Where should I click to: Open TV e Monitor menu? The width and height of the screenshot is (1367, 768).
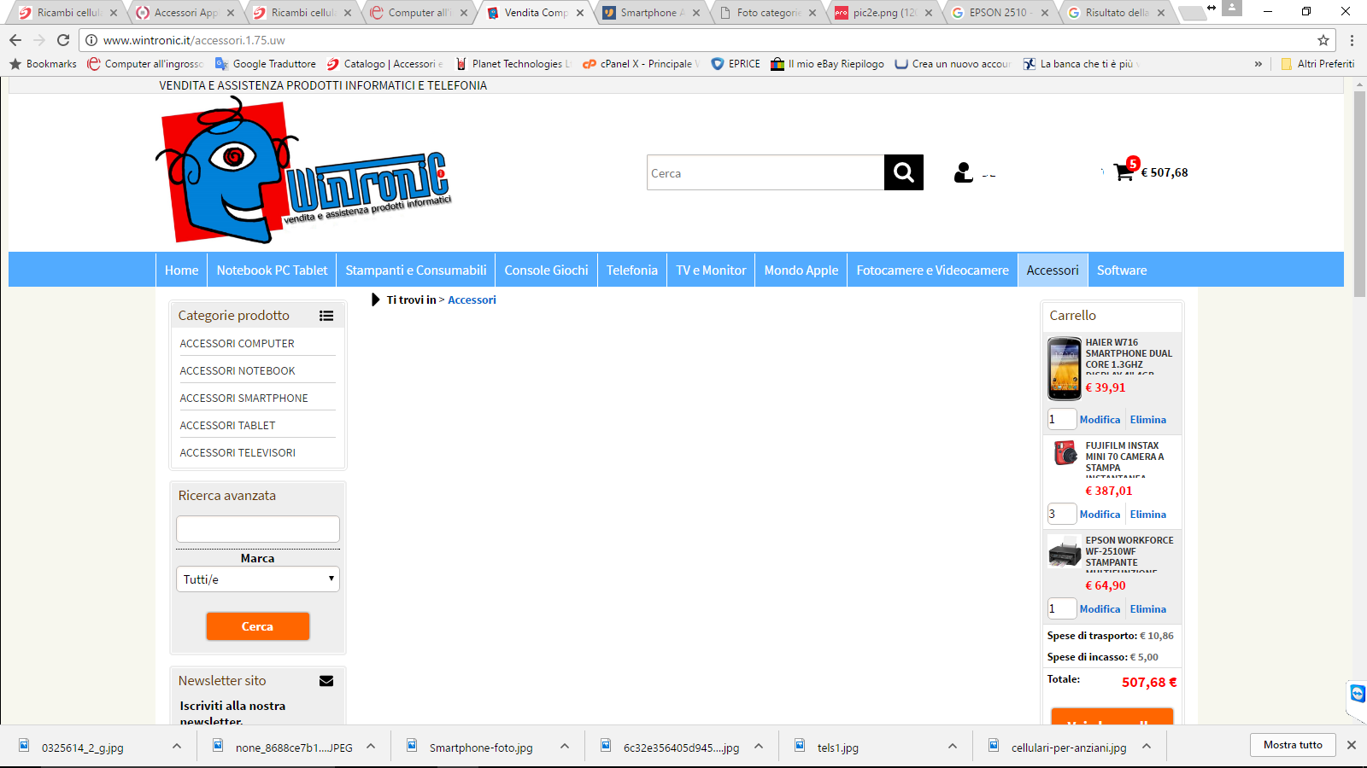pyautogui.click(x=711, y=270)
